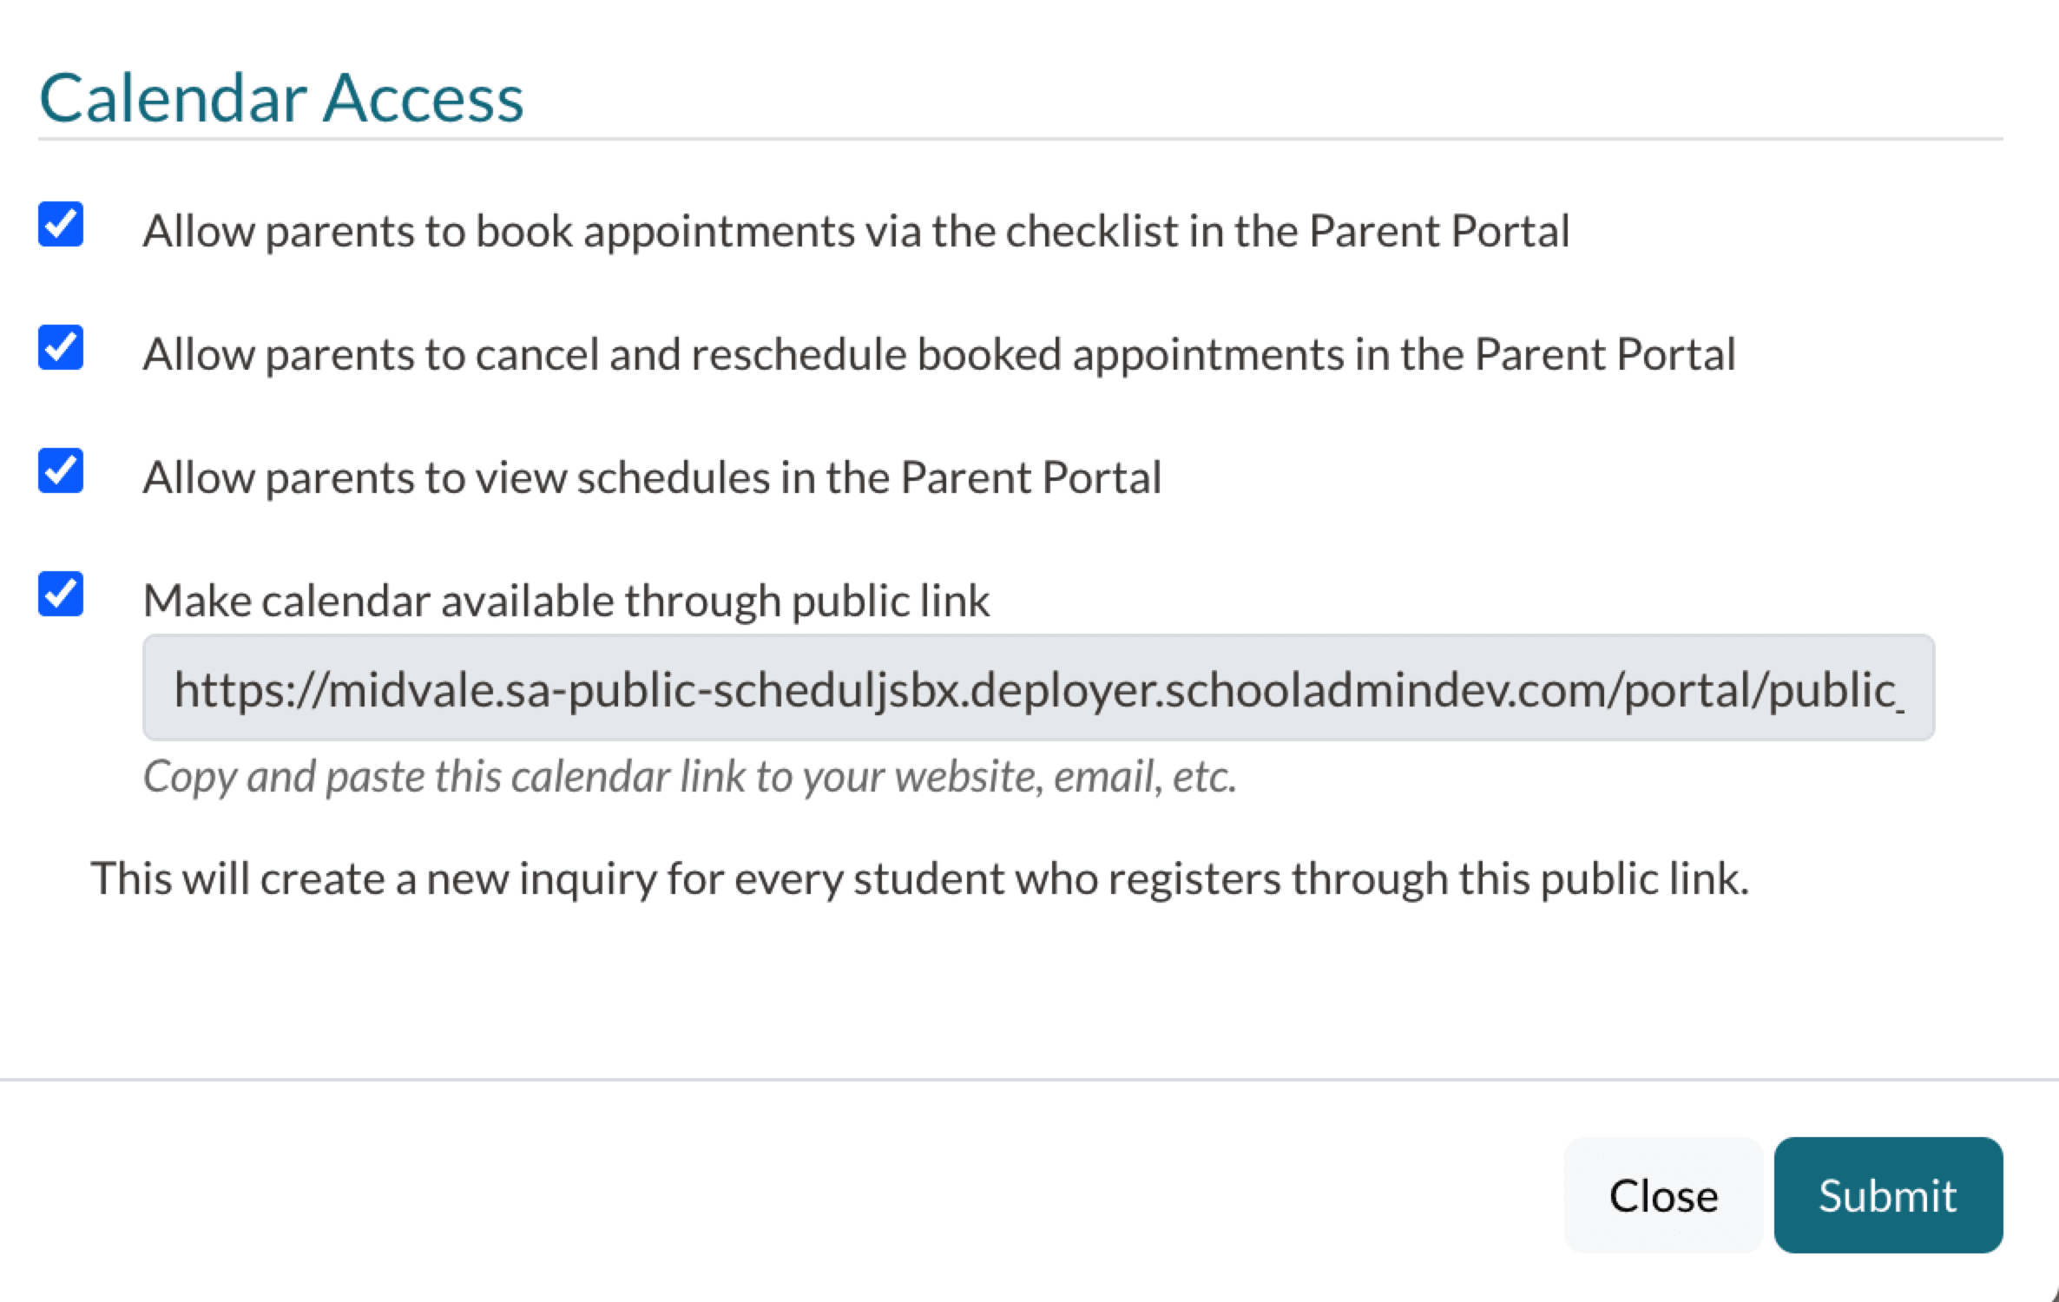Viewport: 2059px width, 1302px height.
Task: Click the 'Copy and paste this calendar link' hint
Action: click(689, 776)
